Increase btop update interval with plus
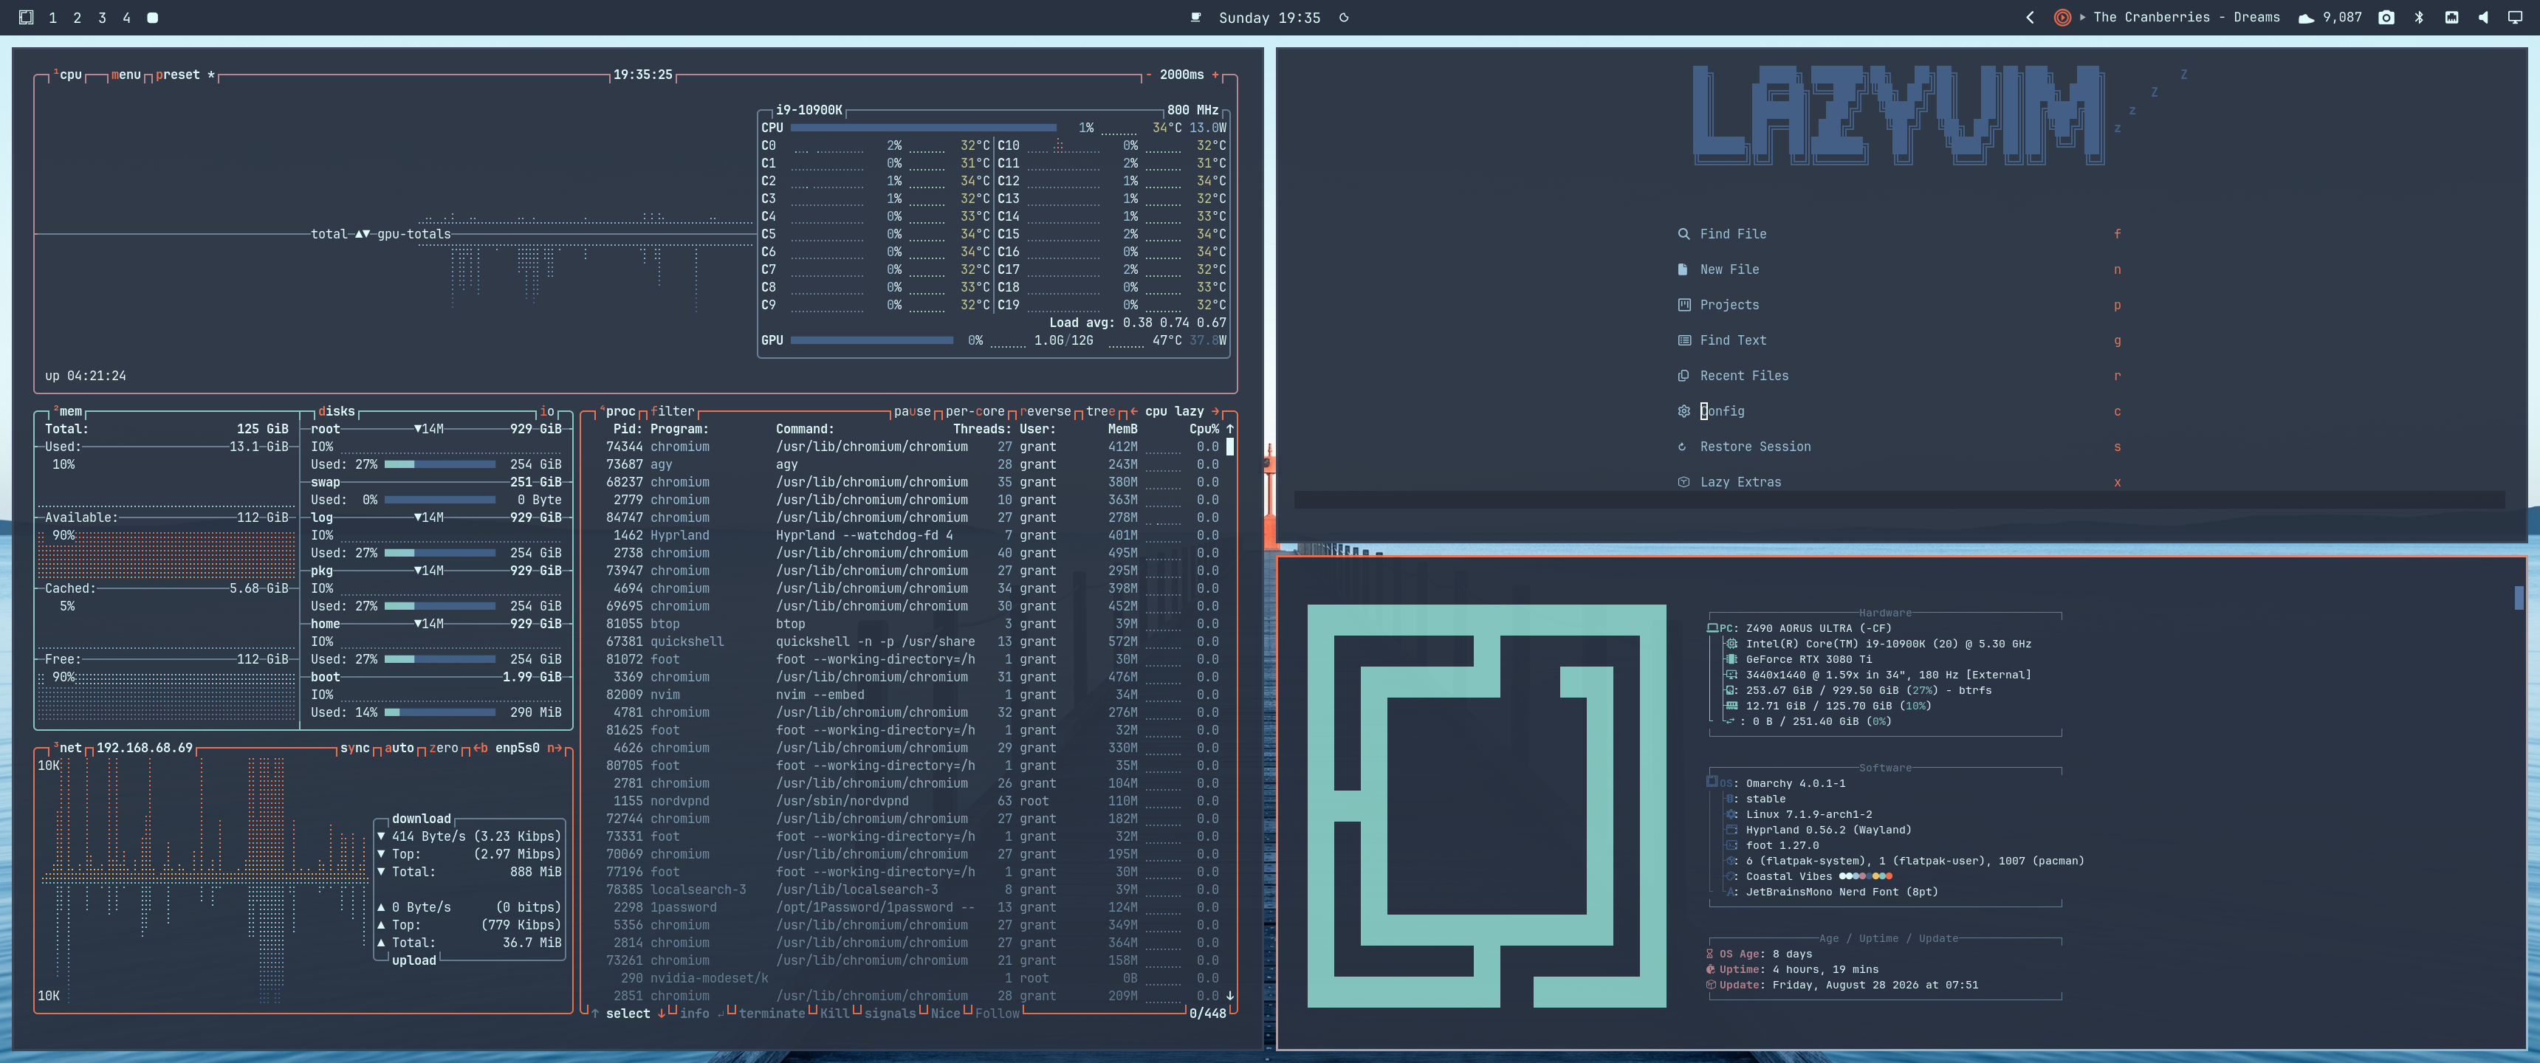 click(1215, 75)
